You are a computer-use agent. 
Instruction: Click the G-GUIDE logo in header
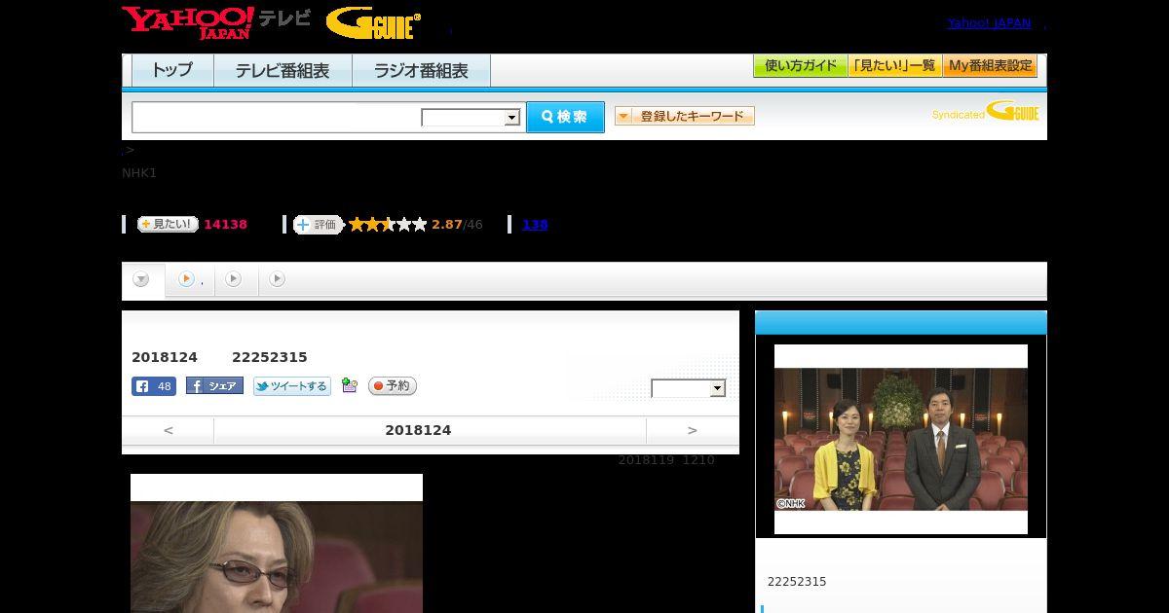pyautogui.click(x=373, y=23)
